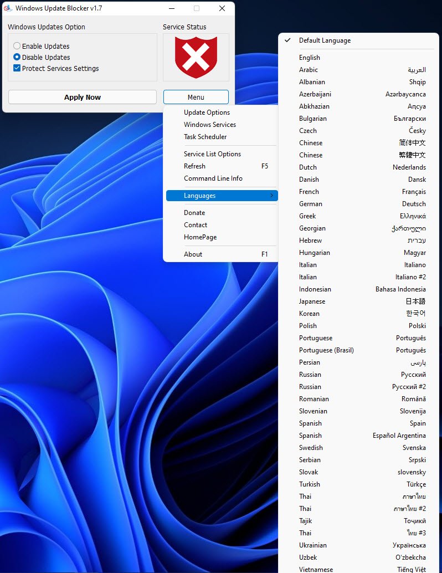The height and width of the screenshot is (573, 442).
Task: Open Command Line Info
Action: point(220,178)
